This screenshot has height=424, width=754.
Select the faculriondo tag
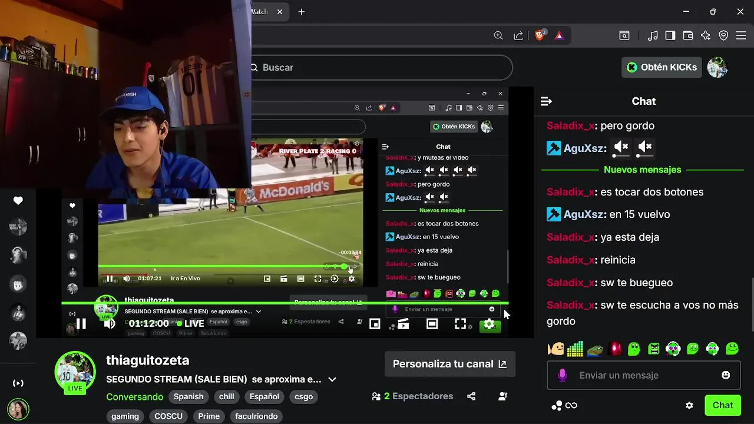pos(256,416)
